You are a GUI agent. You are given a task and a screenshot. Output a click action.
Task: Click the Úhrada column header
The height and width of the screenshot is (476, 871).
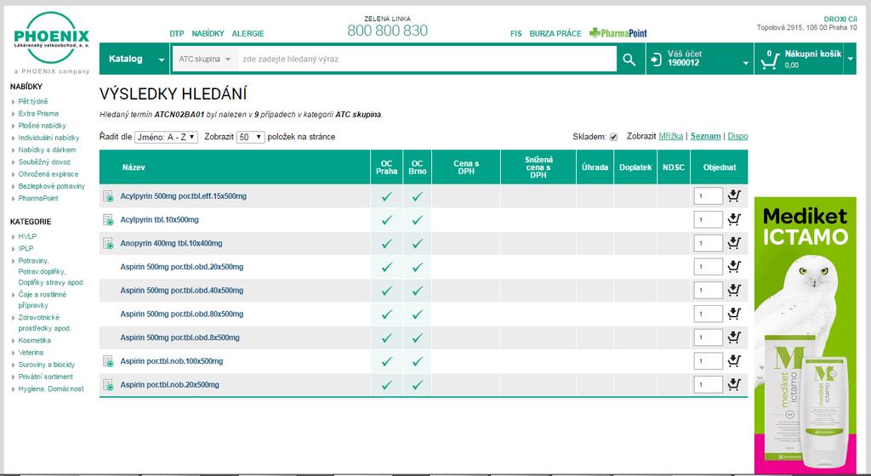[x=595, y=167]
